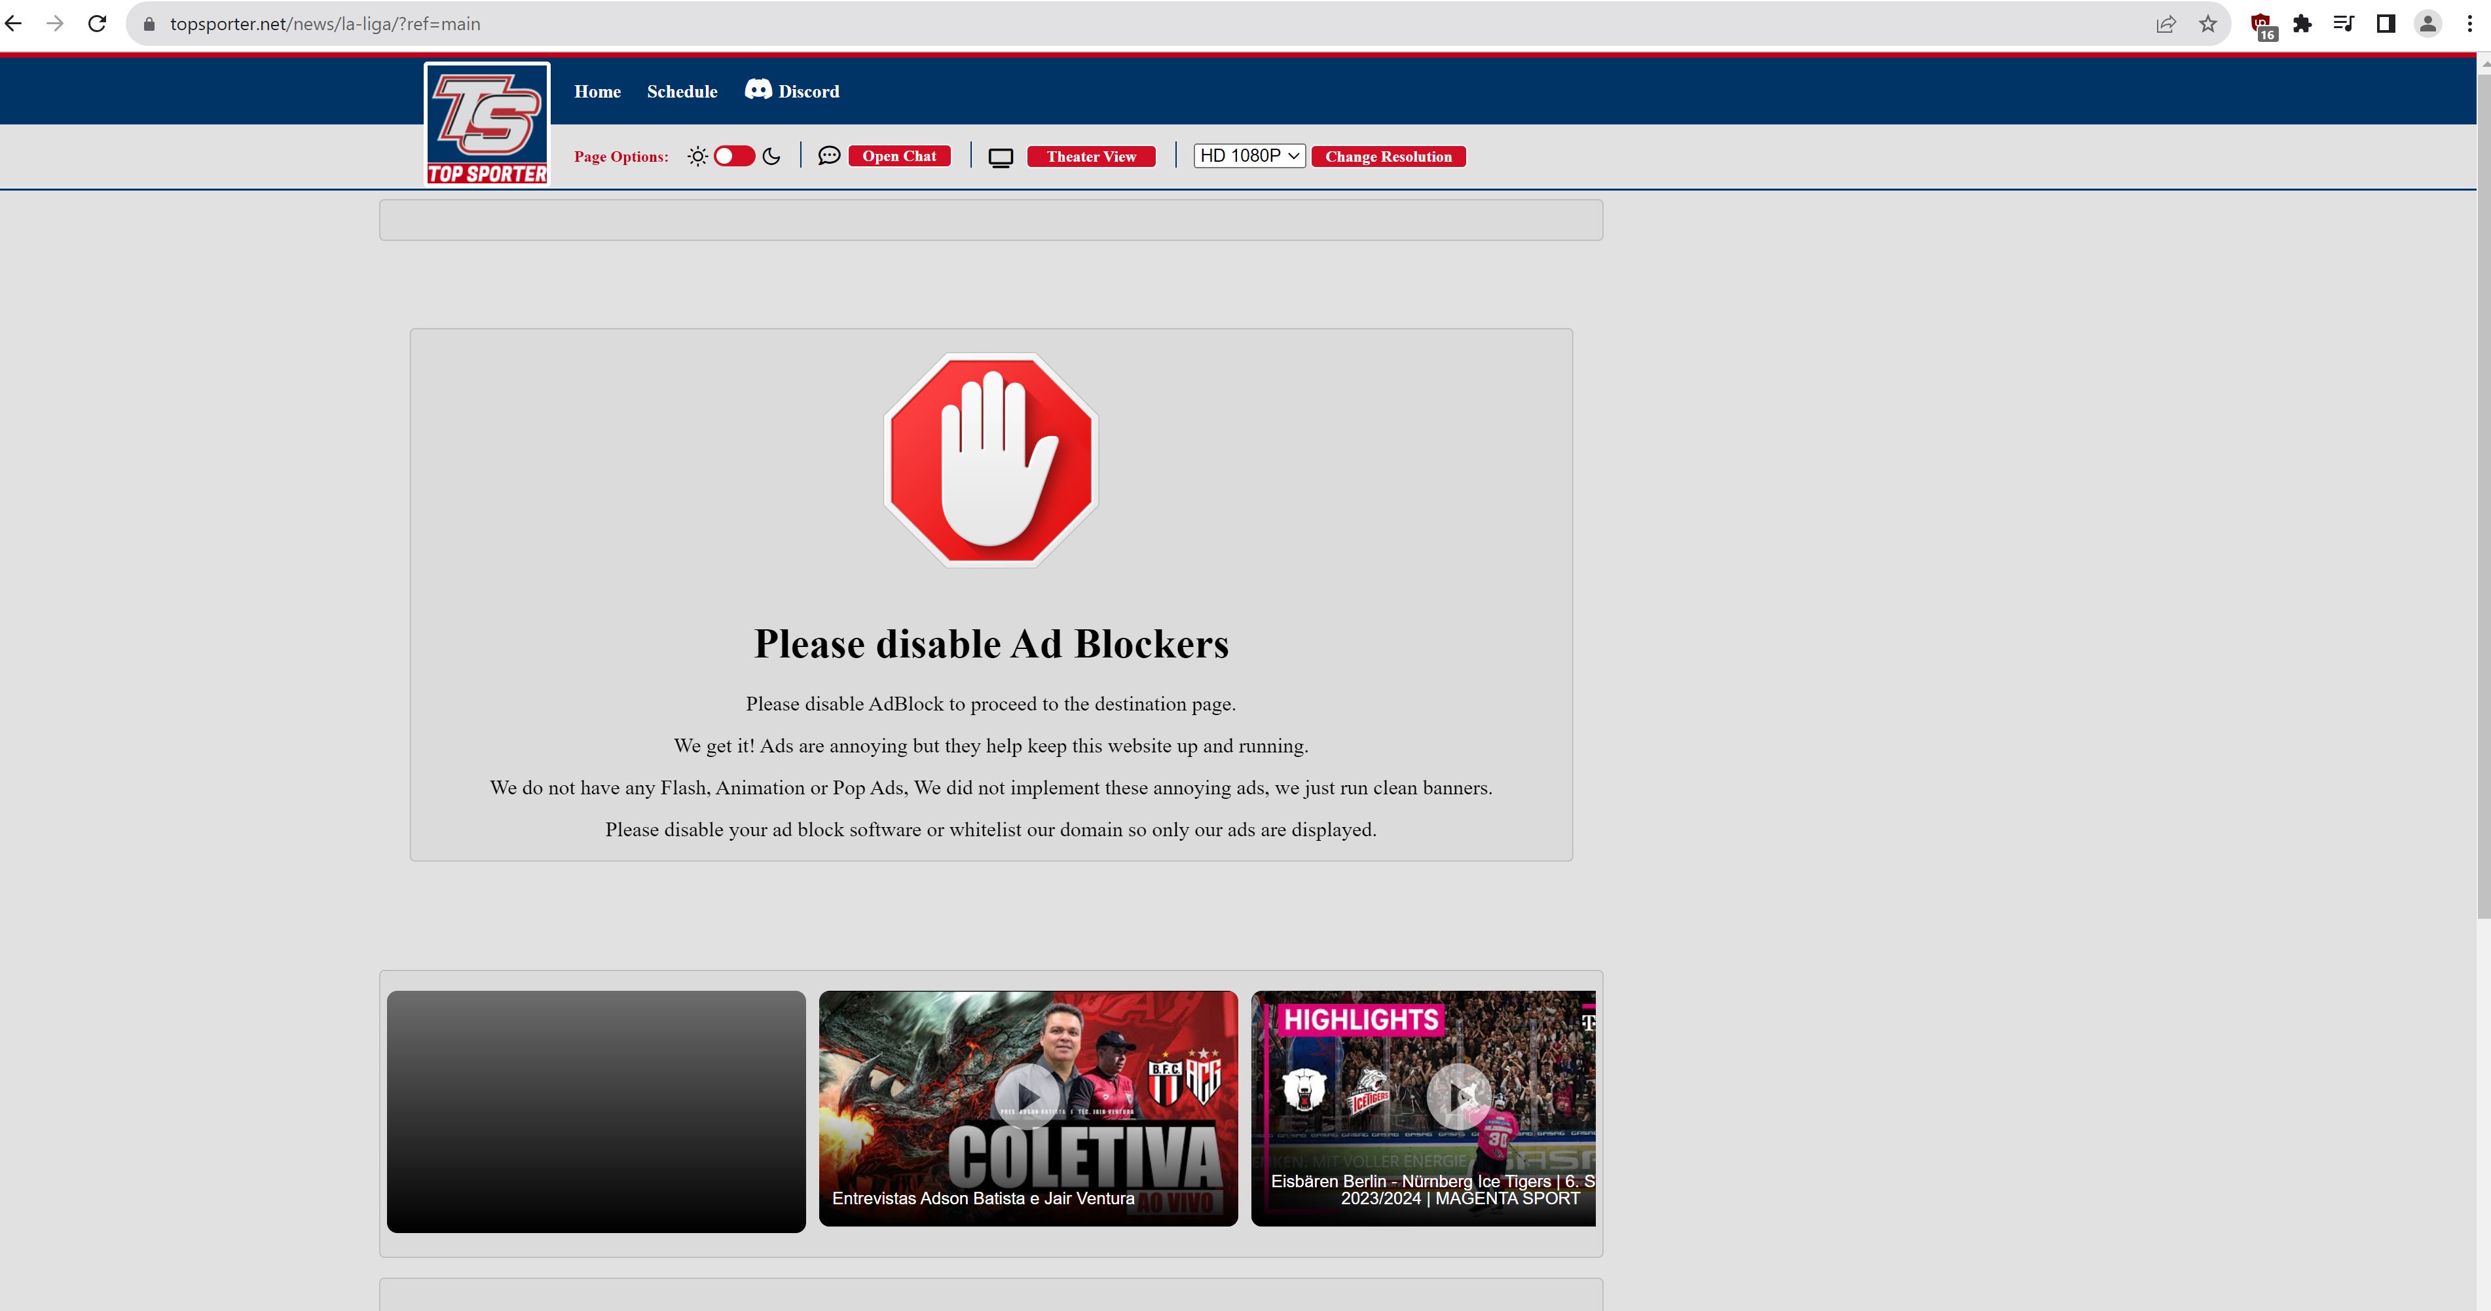Toggle the browser side panel
This screenshot has width=2491, height=1311.
tap(2386, 24)
